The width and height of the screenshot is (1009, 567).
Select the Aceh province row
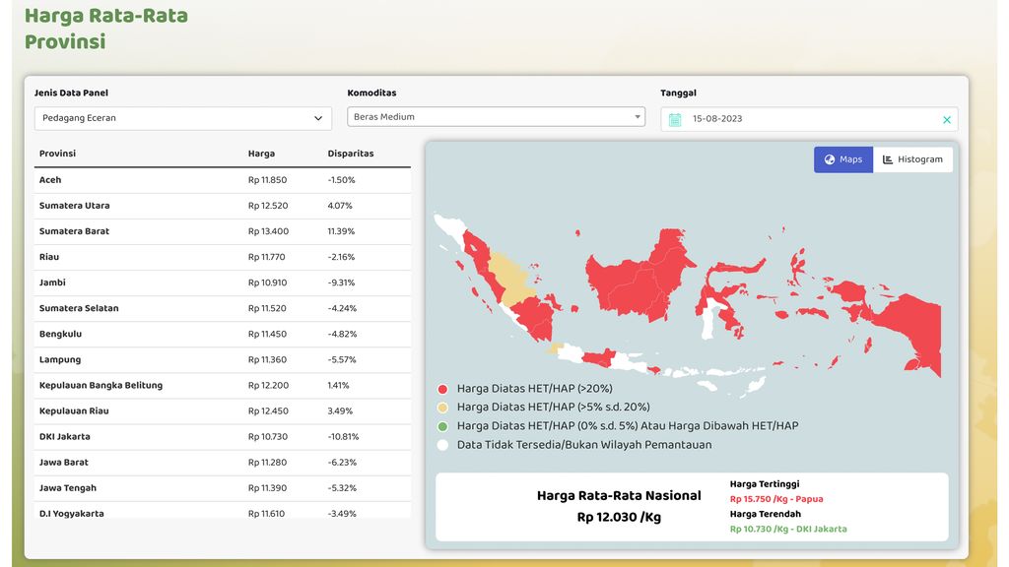point(222,180)
